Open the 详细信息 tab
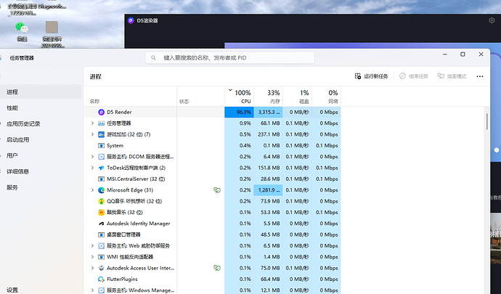 tap(41, 171)
